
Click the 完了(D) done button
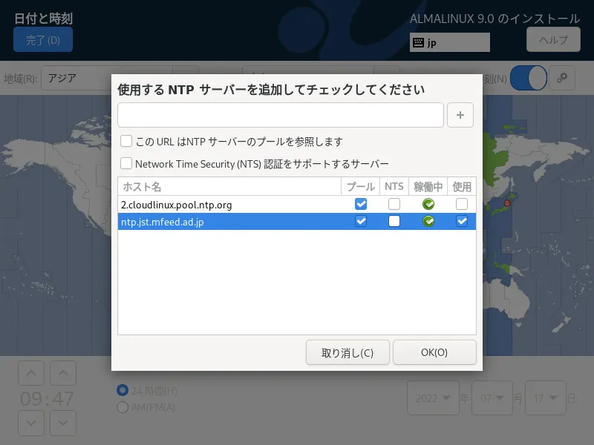pos(43,40)
